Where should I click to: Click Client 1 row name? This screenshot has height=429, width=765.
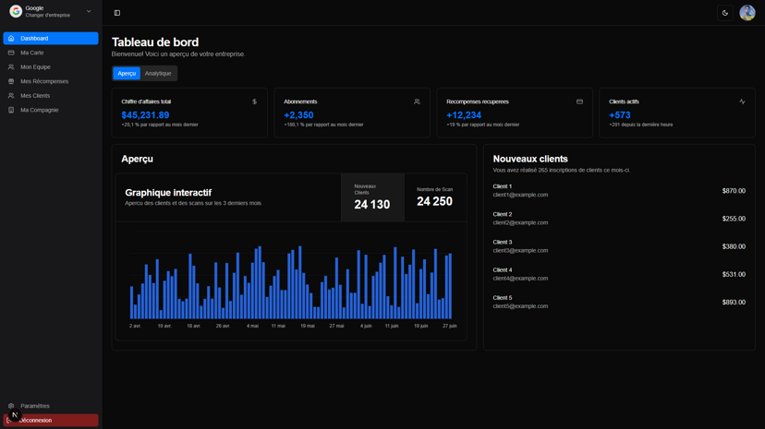point(503,186)
